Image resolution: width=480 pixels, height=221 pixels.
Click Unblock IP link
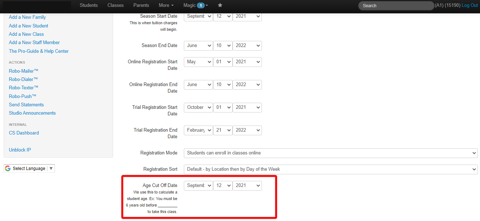pos(20,150)
